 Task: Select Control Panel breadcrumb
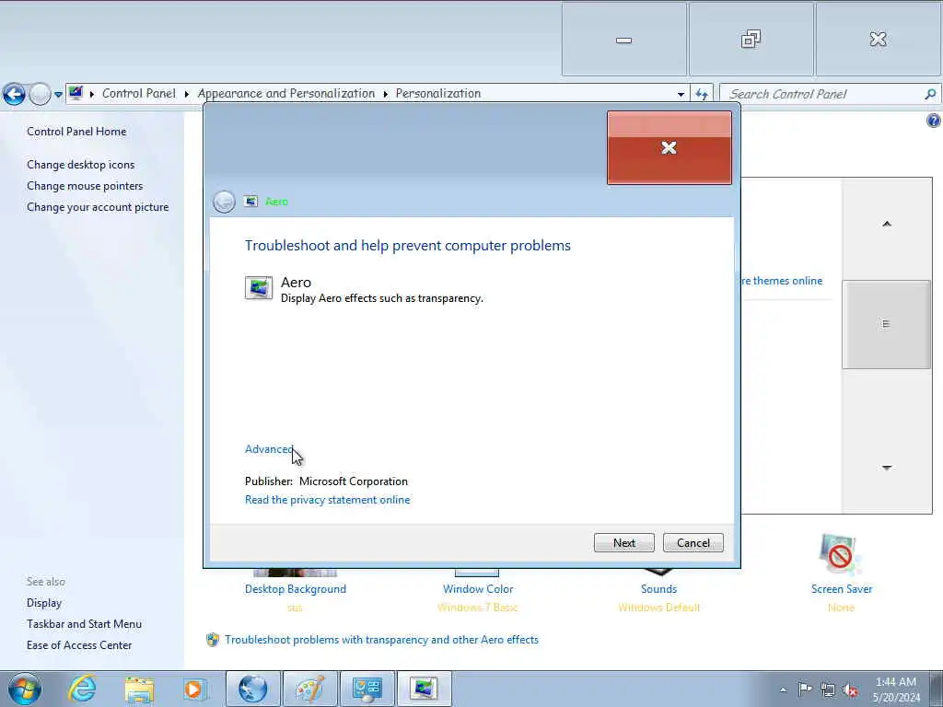(138, 93)
